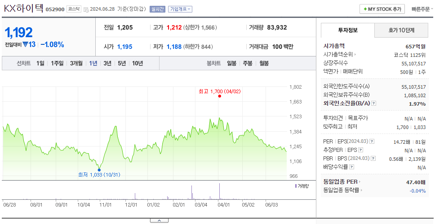Viewport: 435px width, 224px height.
Task: Click the tallest volume bar near 04/01
Action: 219,191
